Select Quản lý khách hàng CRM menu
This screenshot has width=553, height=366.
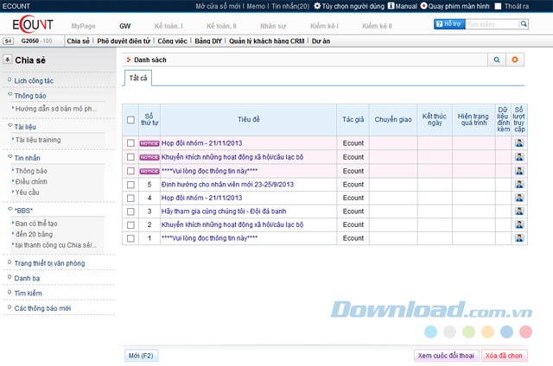coord(263,41)
